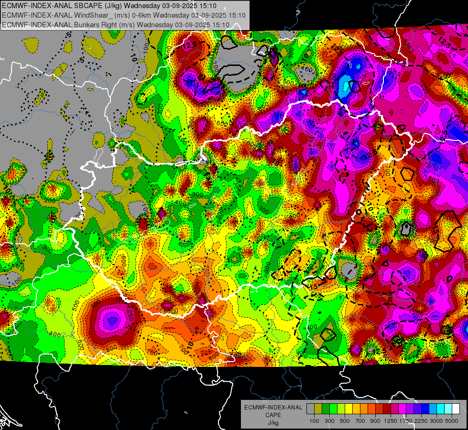The image size is (468, 430).
Task: Click the white swatch ending the legend
Action: click(456, 409)
